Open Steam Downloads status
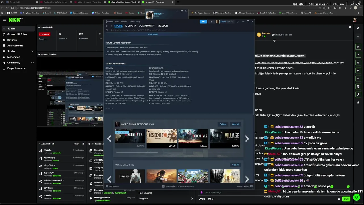This screenshot has width=364, height=205. point(178,186)
